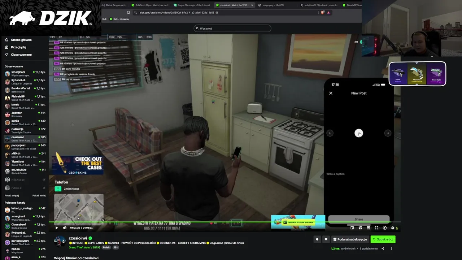Screen dimensions: 462x260
Task: Click the picture-in-picture player icon
Action: point(352,228)
